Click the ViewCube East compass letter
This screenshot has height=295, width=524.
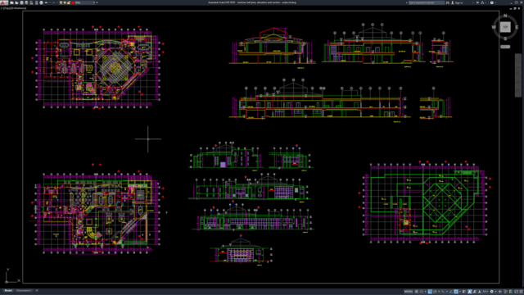pyautogui.click(x=517, y=27)
